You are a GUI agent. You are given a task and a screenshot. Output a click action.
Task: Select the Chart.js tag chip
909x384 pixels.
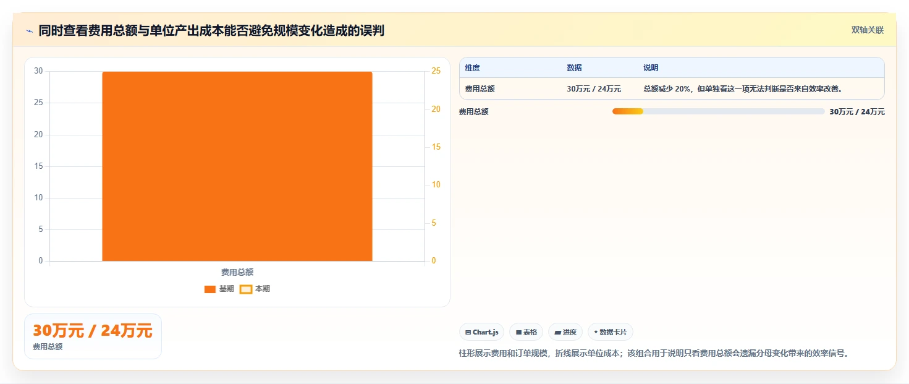[x=482, y=332]
